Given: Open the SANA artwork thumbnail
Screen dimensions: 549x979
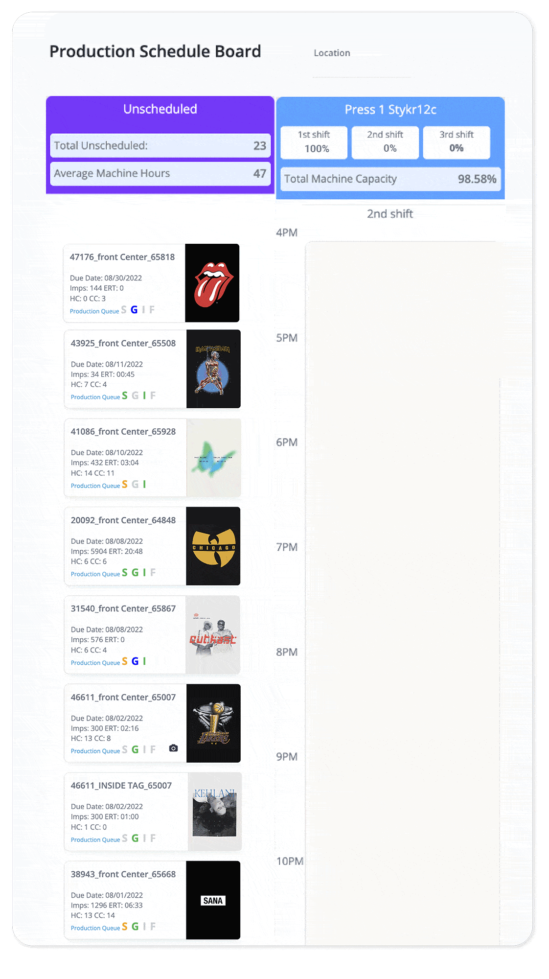Looking at the screenshot, I should (x=213, y=900).
